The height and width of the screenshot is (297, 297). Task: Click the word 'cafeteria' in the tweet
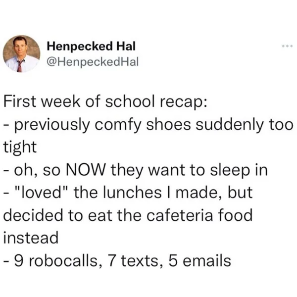[x=180, y=215]
